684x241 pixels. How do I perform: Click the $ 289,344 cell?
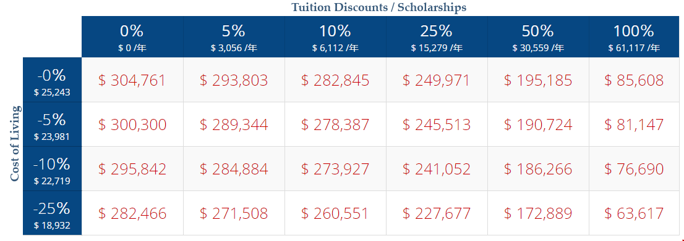point(234,125)
